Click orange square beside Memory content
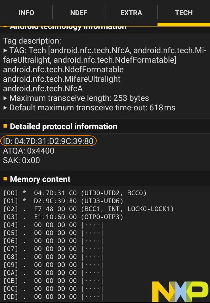Image resolution: width=210 pixels, height=303 pixels. coord(5,179)
